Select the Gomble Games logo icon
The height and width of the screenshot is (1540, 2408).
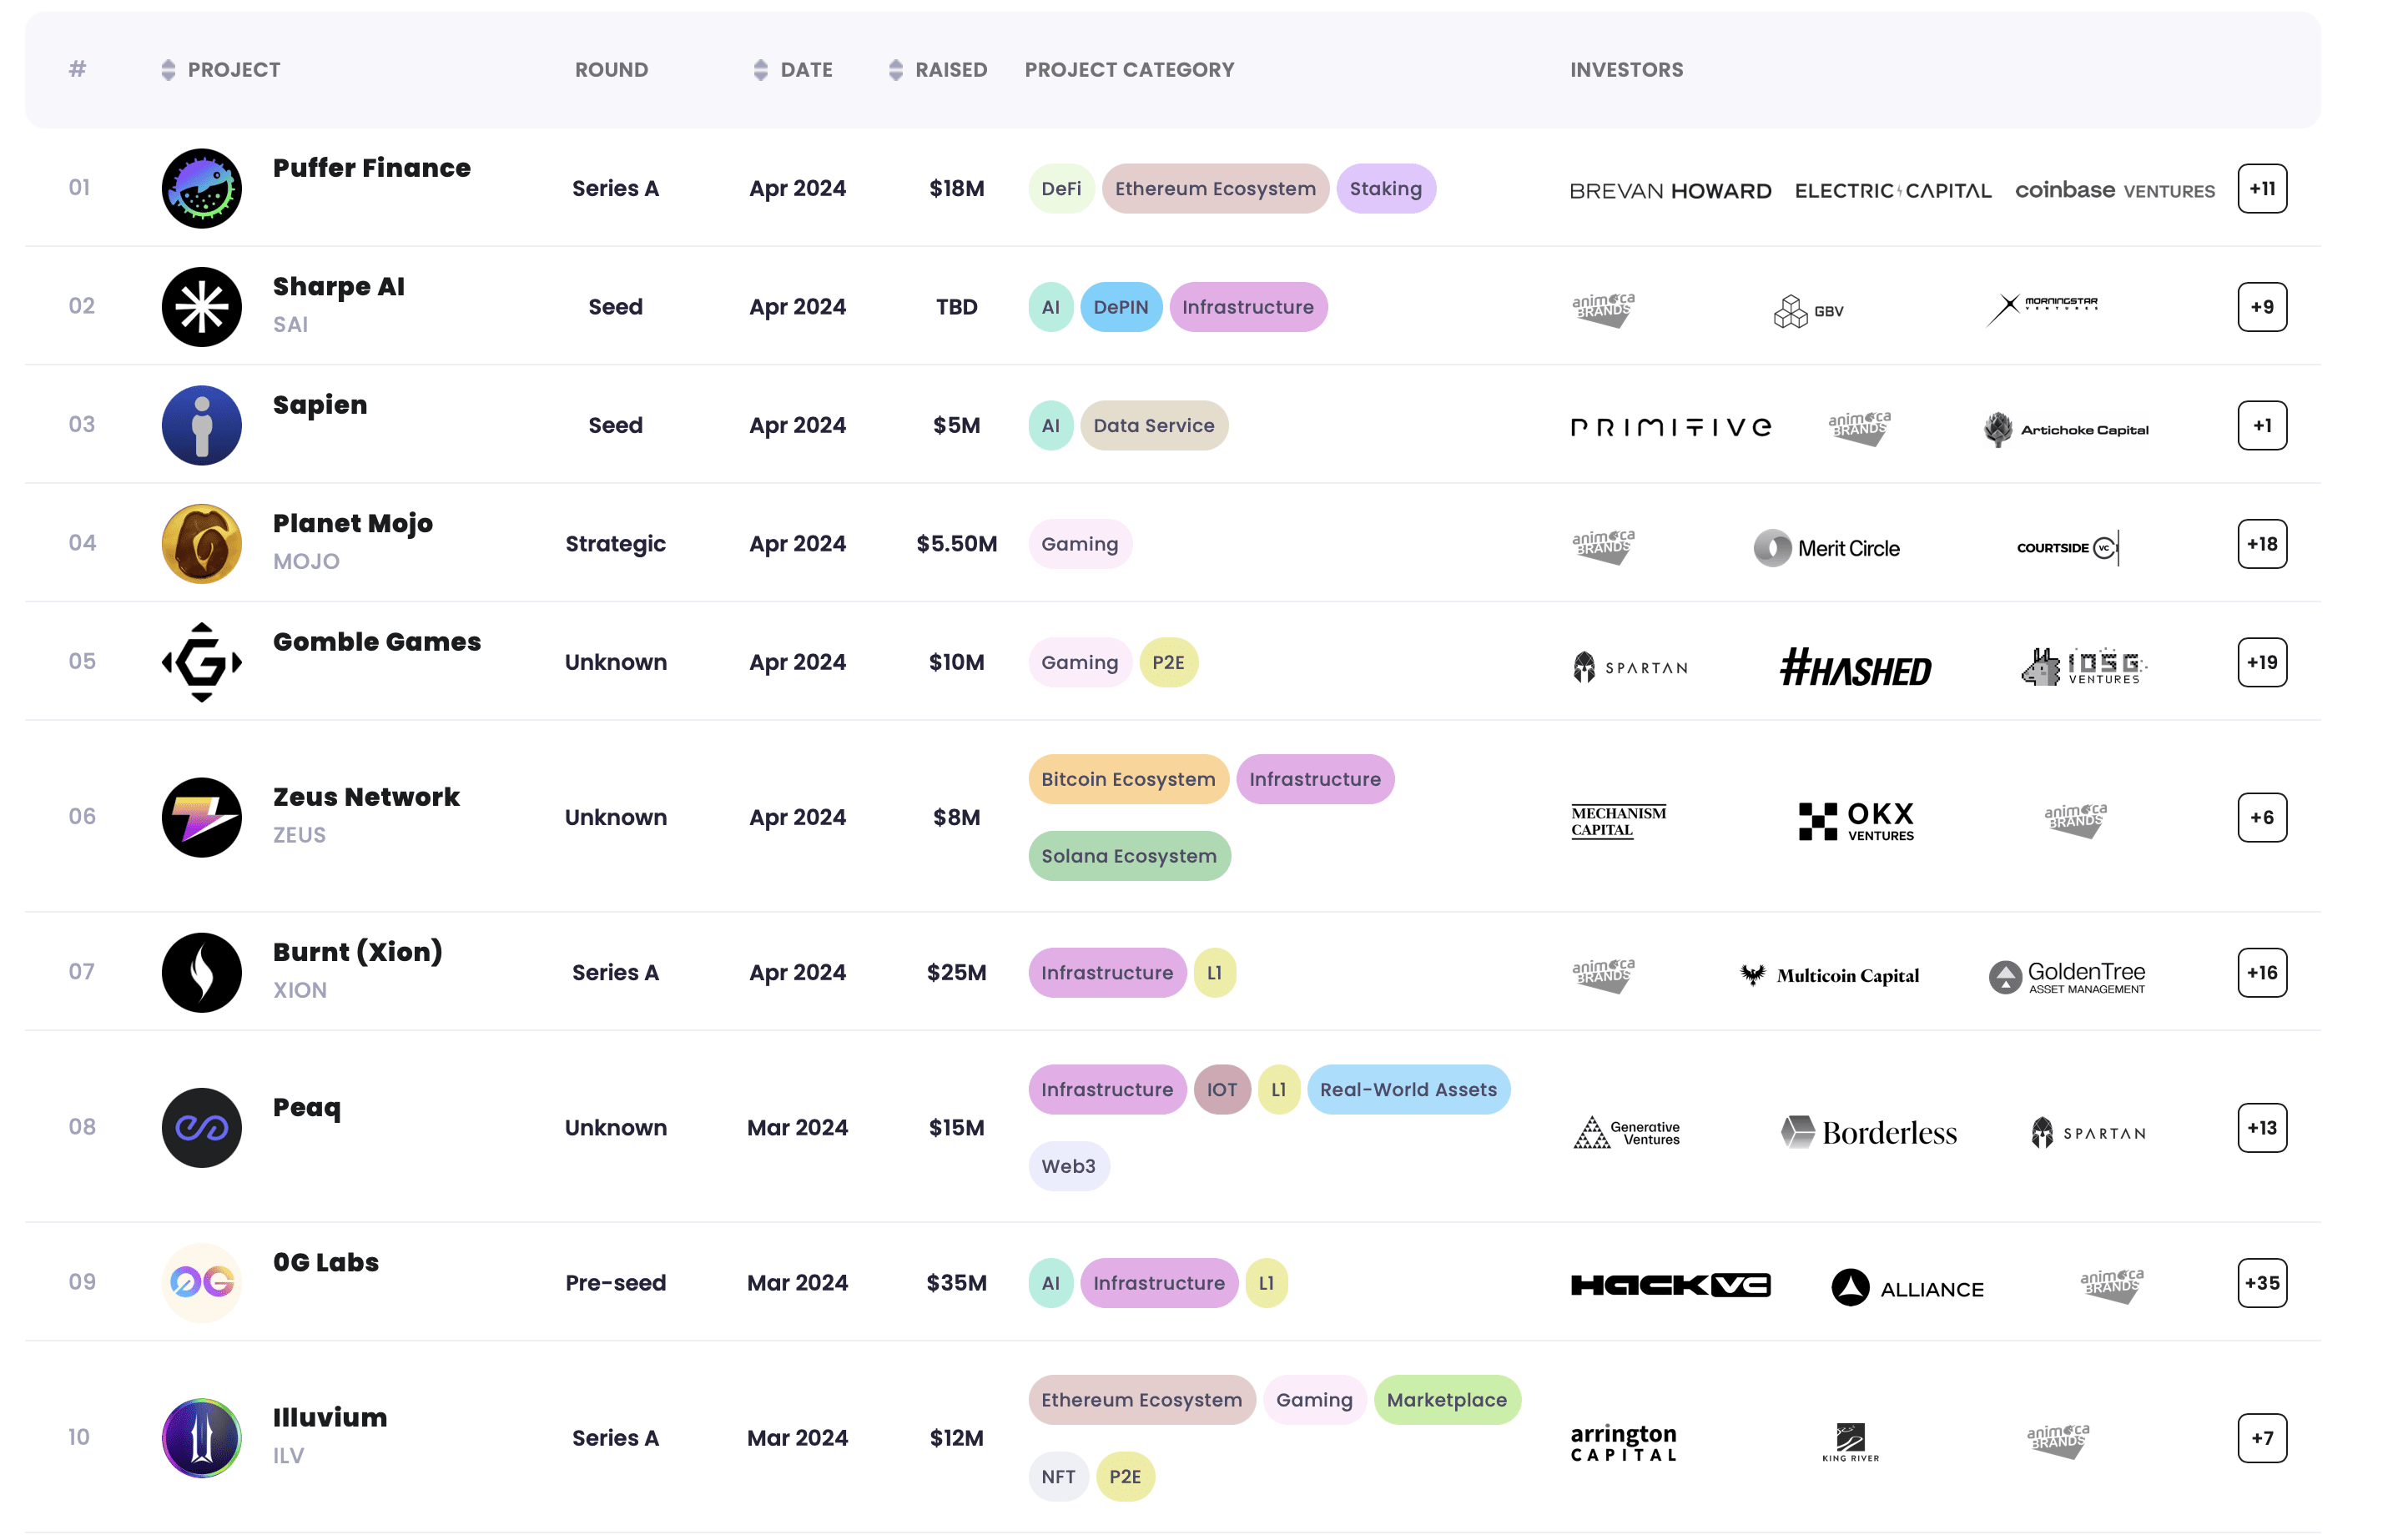(x=201, y=662)
